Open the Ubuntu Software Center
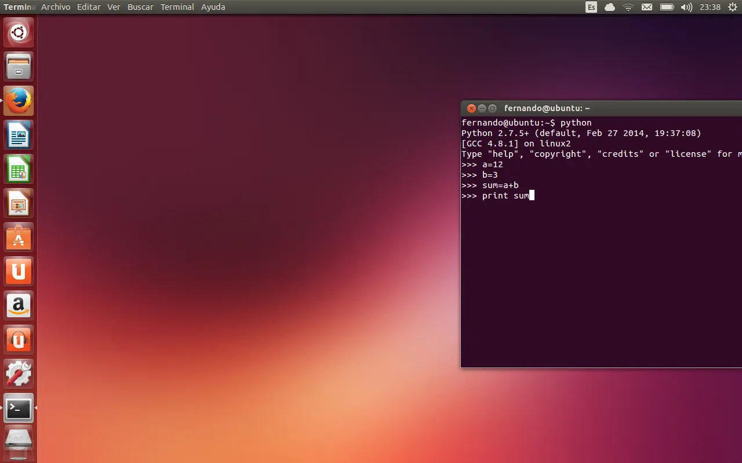Image resolution: width=742 pixels, height=463 pixels. (19, 237)
